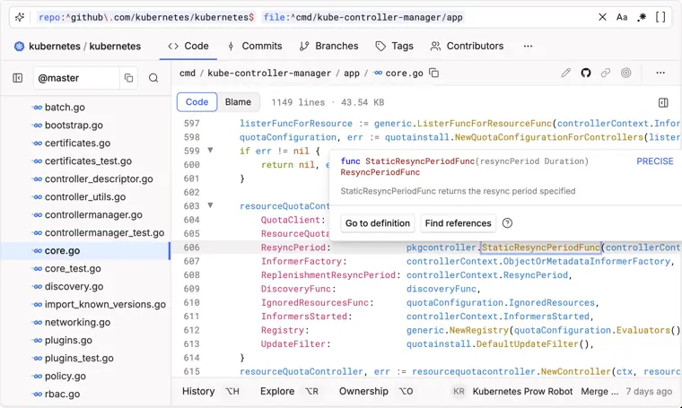This screenshot has height=408, width=682.
Task: Open controllermanager.go in the file tree
Action: click(93, 214)
